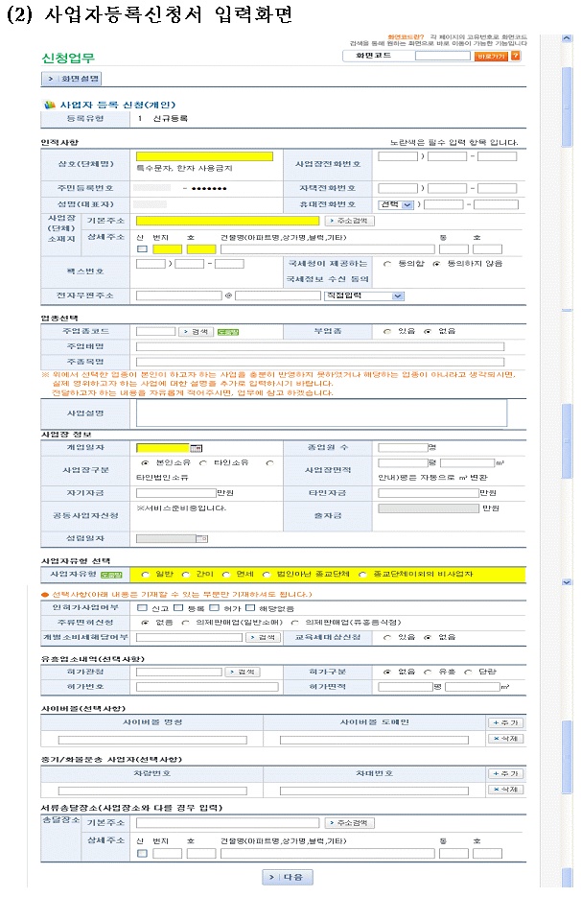Open the 개업일자 calendar date picker

pyautogui.click(x=197, y=447)
